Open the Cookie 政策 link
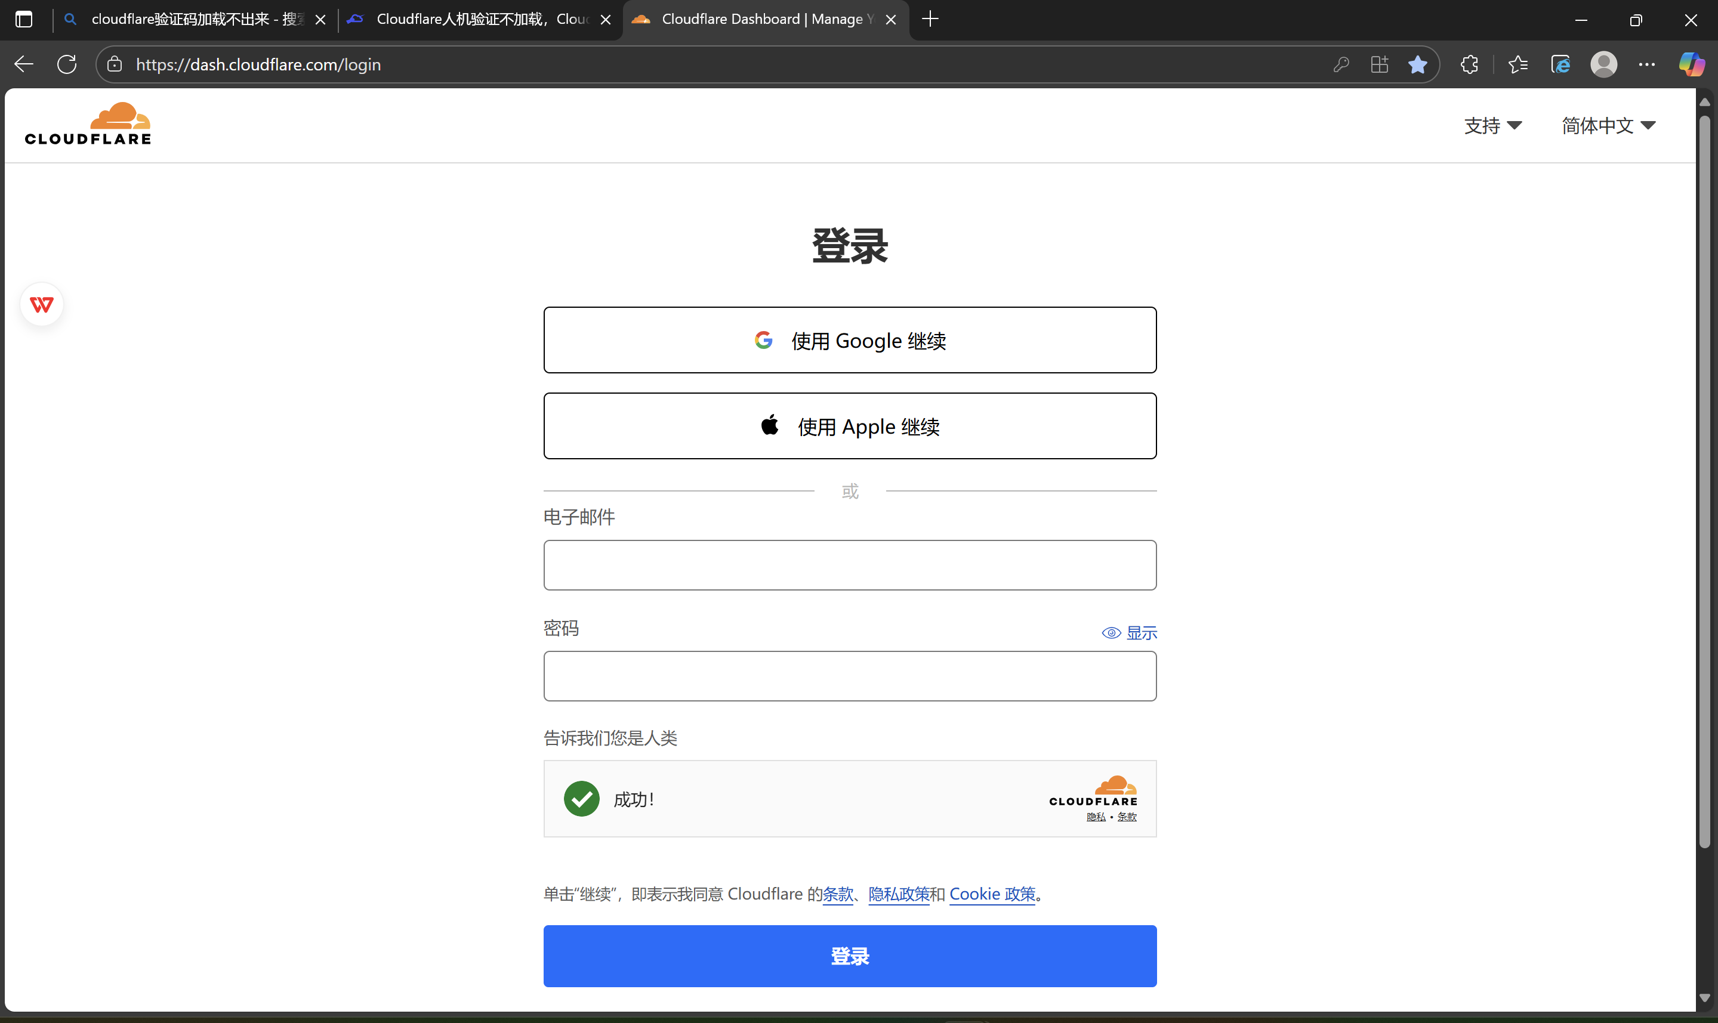 992,894
